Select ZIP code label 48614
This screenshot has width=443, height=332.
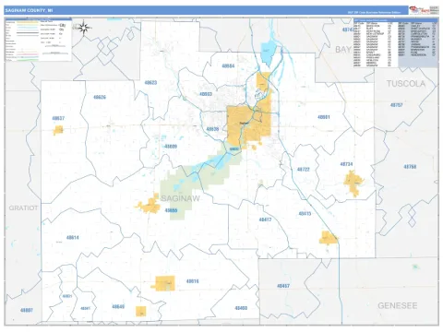coord(72,238)
